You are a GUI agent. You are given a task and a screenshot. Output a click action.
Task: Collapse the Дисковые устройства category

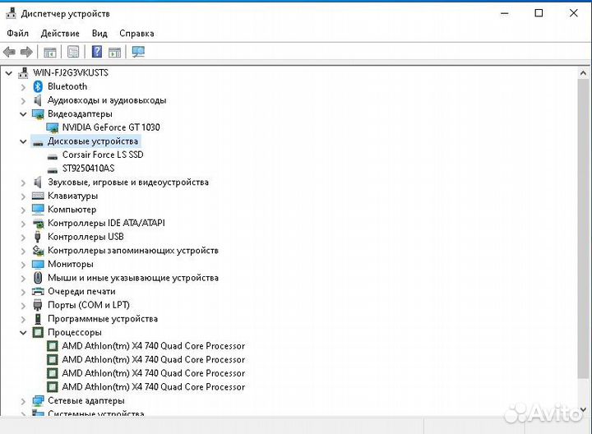(x=23, y=141)
